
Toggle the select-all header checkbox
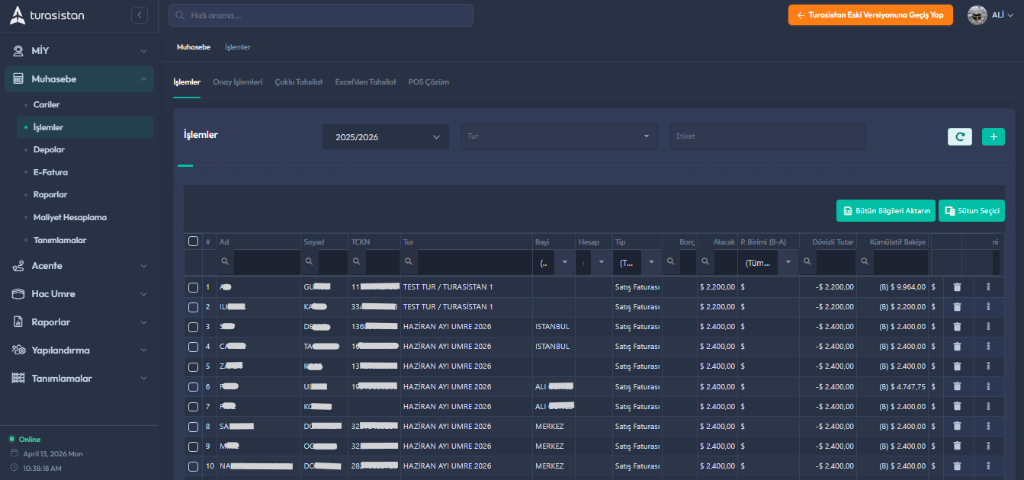click(x=193, y=242)
